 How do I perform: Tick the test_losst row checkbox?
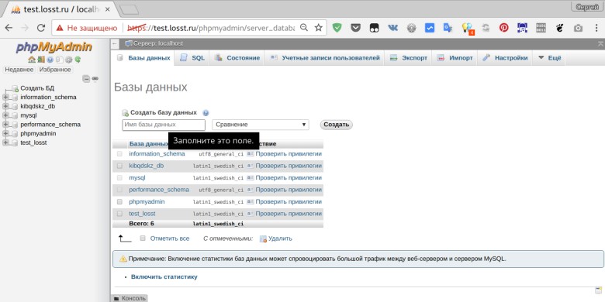(119, 214)
